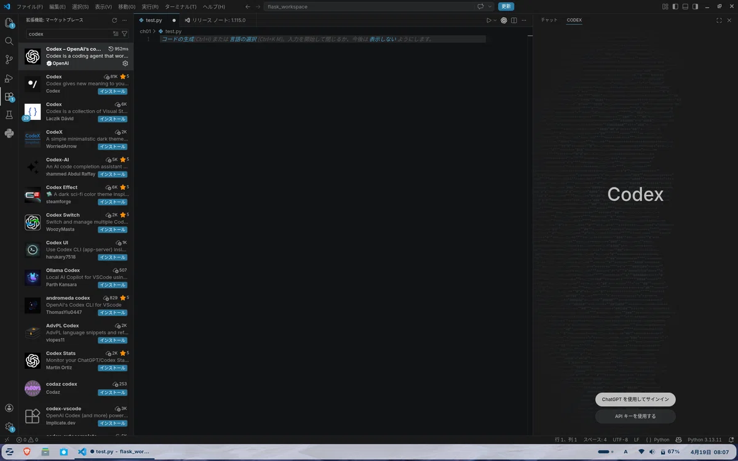This screenshot has height=461, width=738.
Task: Expand the run button dropdown arrow
Action: (x=495, y=20)
